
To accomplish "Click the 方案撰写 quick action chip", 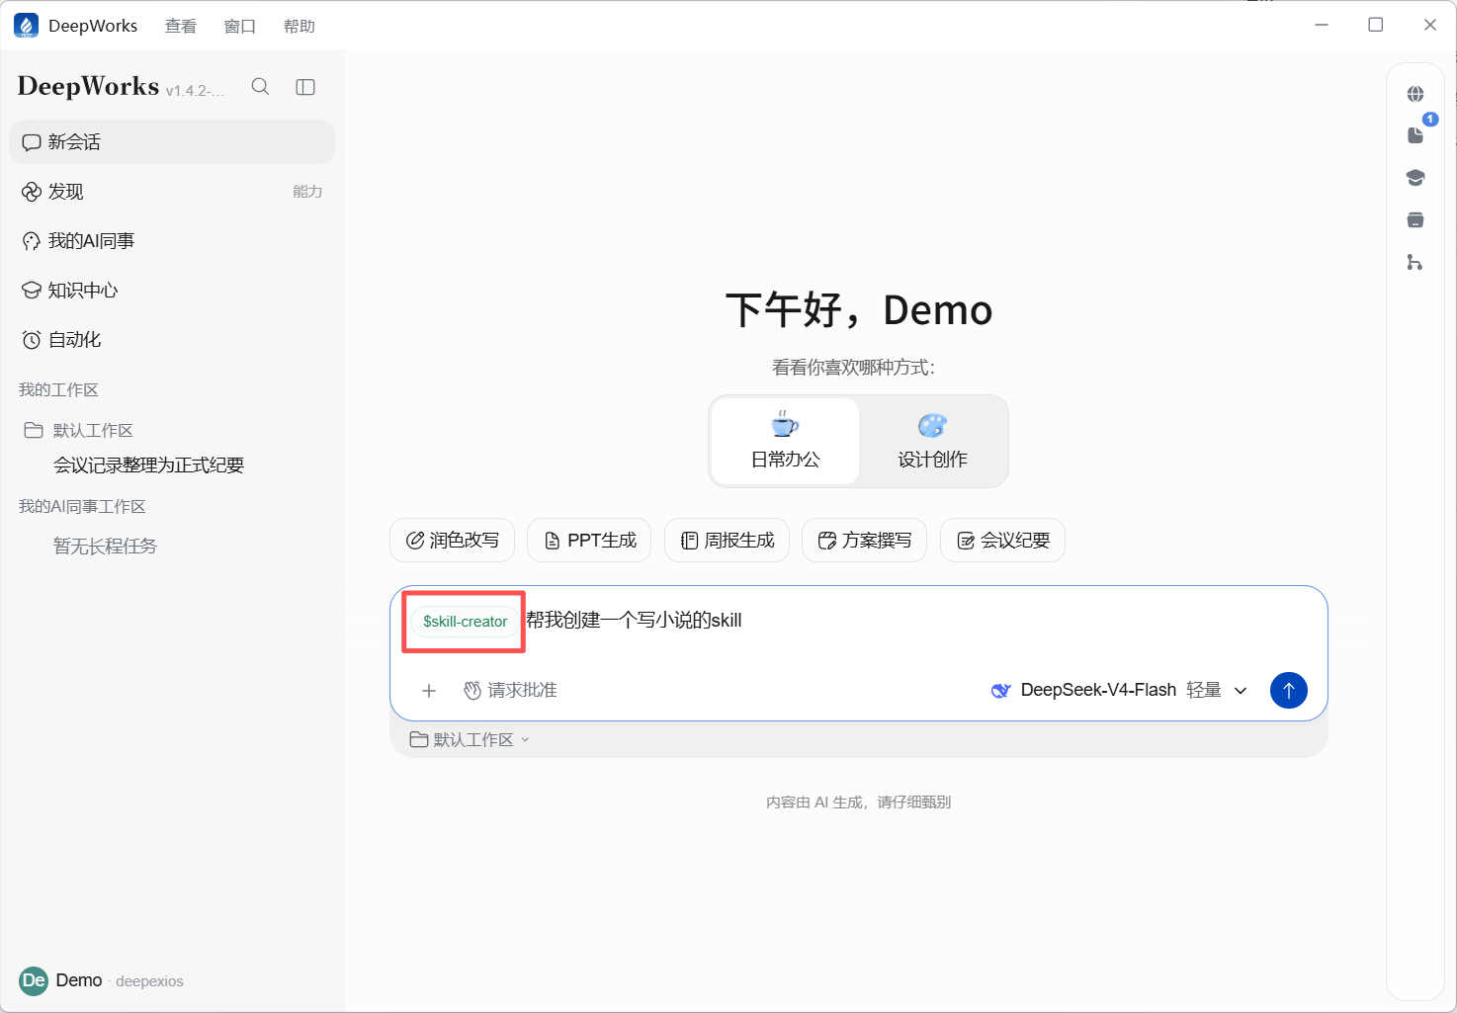I will tap(865, 541).
